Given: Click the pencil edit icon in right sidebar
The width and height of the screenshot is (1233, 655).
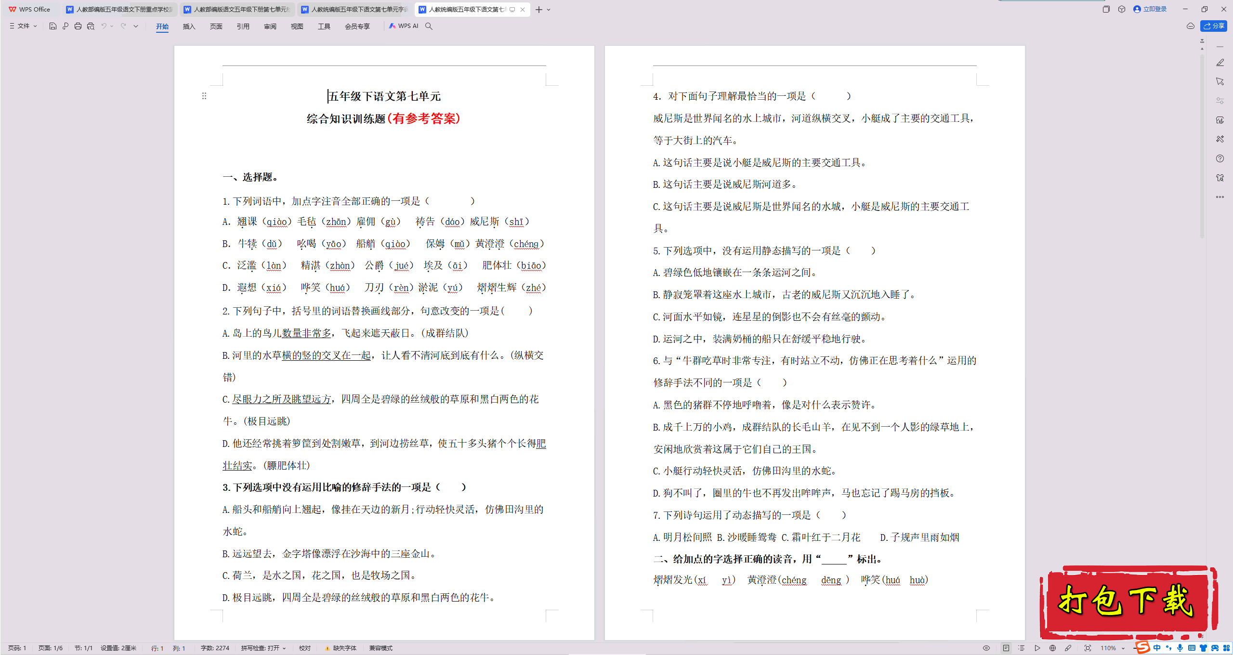Looking at the screenshot, I should tap(1220, 63).
